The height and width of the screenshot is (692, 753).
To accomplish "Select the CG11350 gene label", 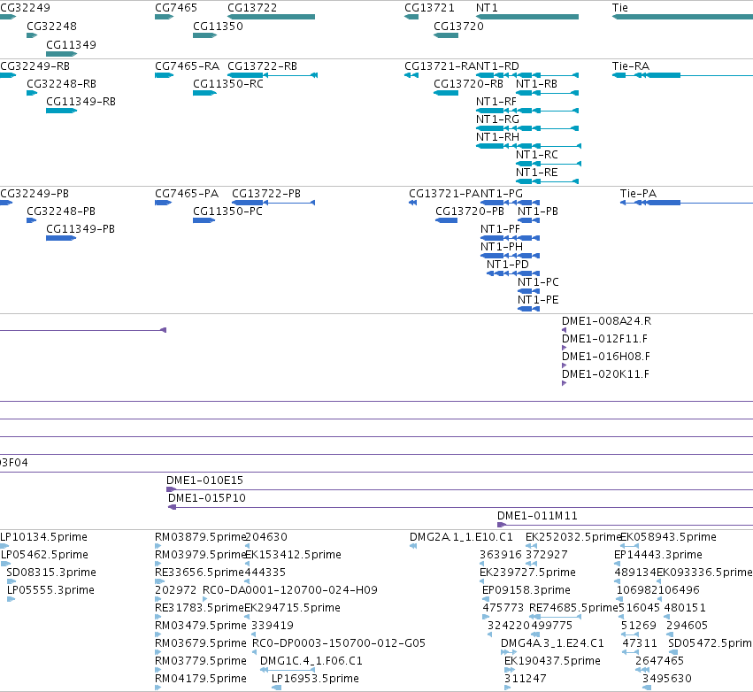I will (x=218, y=27).
